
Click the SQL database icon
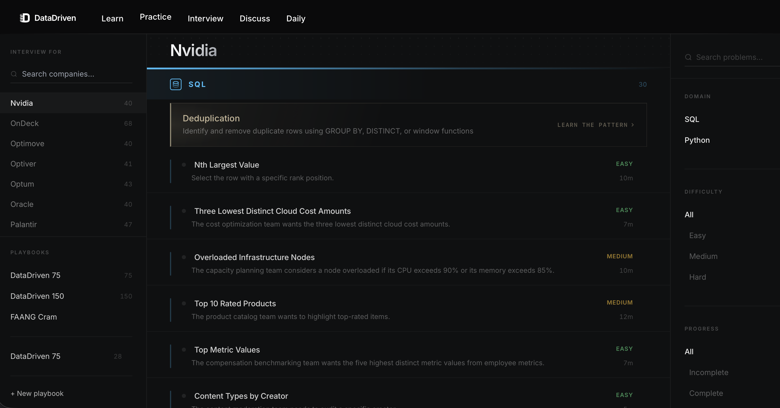(x=175, y=84)
